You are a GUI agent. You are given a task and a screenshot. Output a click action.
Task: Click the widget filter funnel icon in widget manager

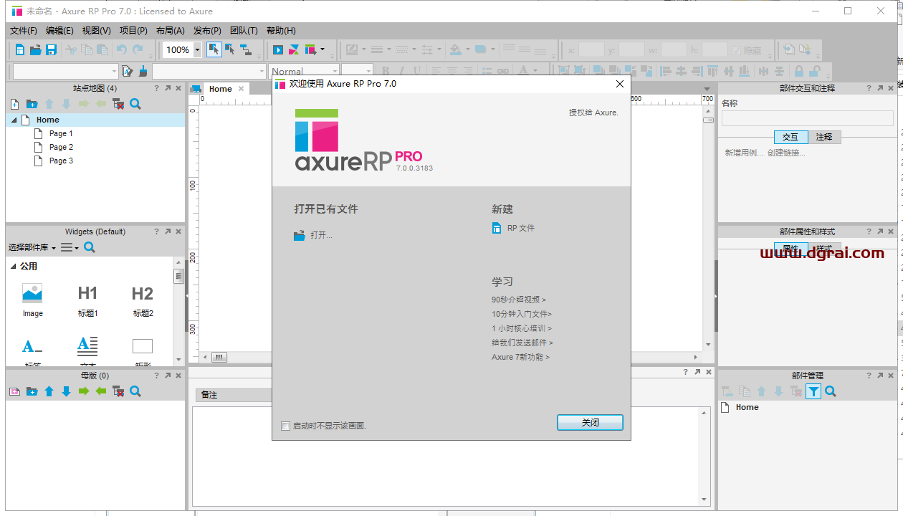click(813, 391)
